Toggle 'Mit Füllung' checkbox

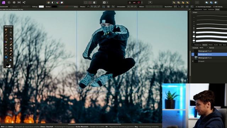[x=214, y=7]
